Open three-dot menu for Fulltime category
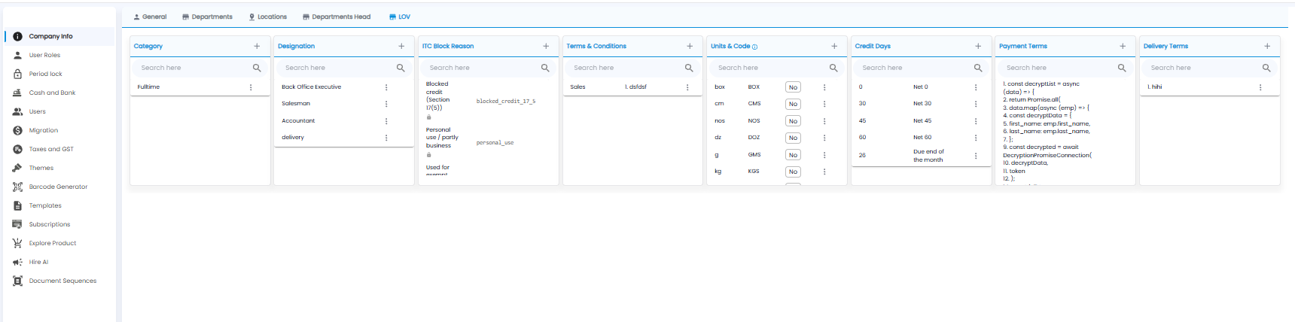Screen dimensions: 1295x322 click(x=251, y=87)
